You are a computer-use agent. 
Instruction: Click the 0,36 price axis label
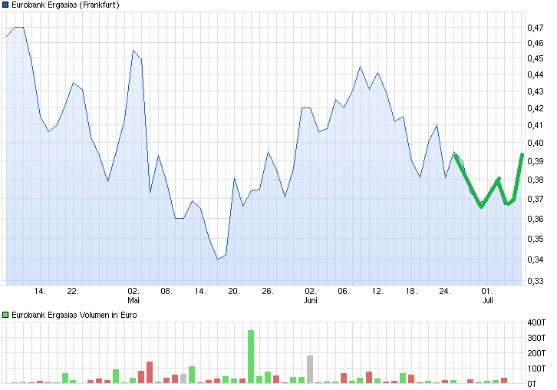[x=536, y=219]
